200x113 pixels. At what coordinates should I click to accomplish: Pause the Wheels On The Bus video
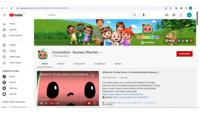click(41, 103)
